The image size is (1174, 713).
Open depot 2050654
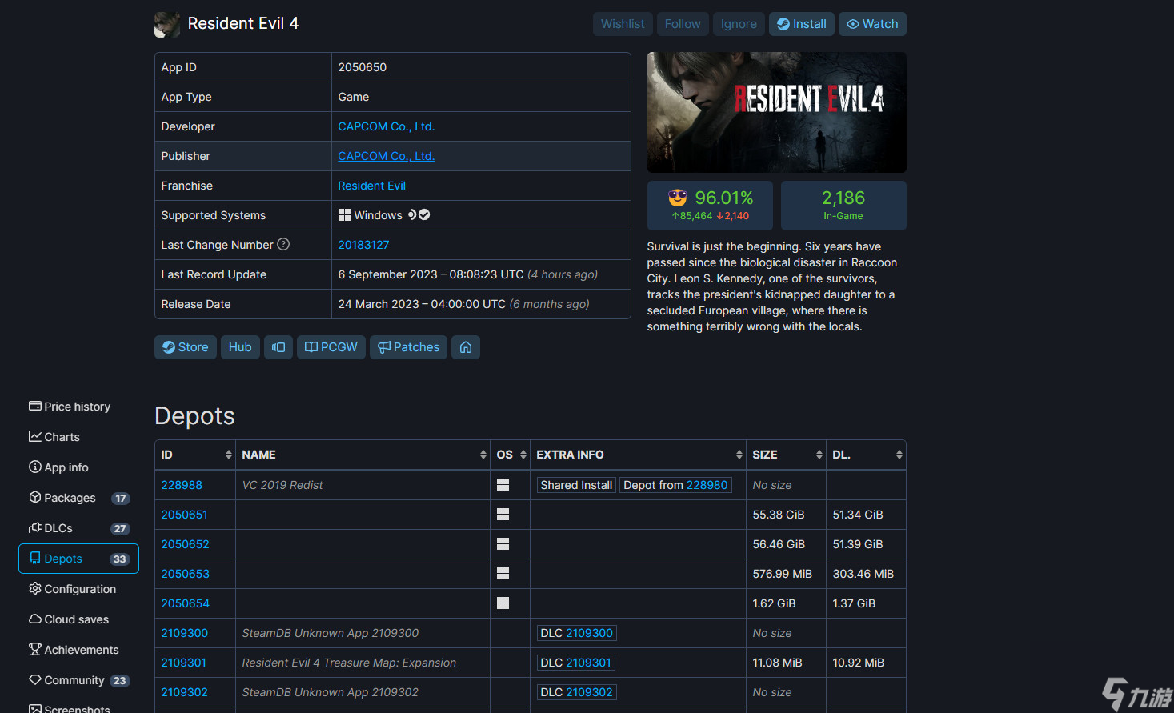[185, 603]
